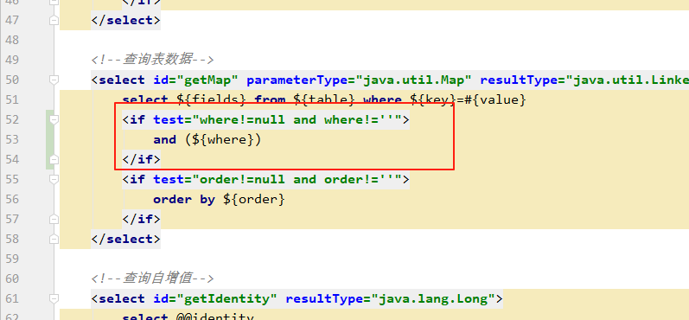Image resolution: width=689 pixels, height=320 pixels.
Task: Collapse the getIdentity select at line 61
Action: [54, 299]
